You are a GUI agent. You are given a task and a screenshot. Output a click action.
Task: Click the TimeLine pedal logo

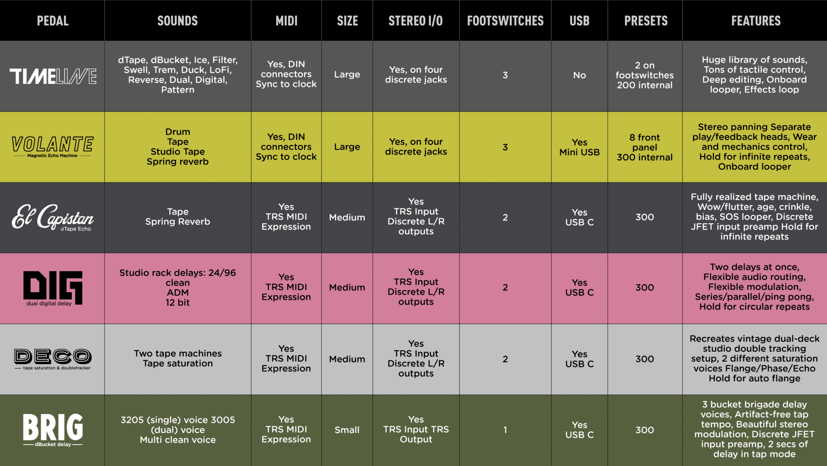pyautogui.click(x=53, y=76)
